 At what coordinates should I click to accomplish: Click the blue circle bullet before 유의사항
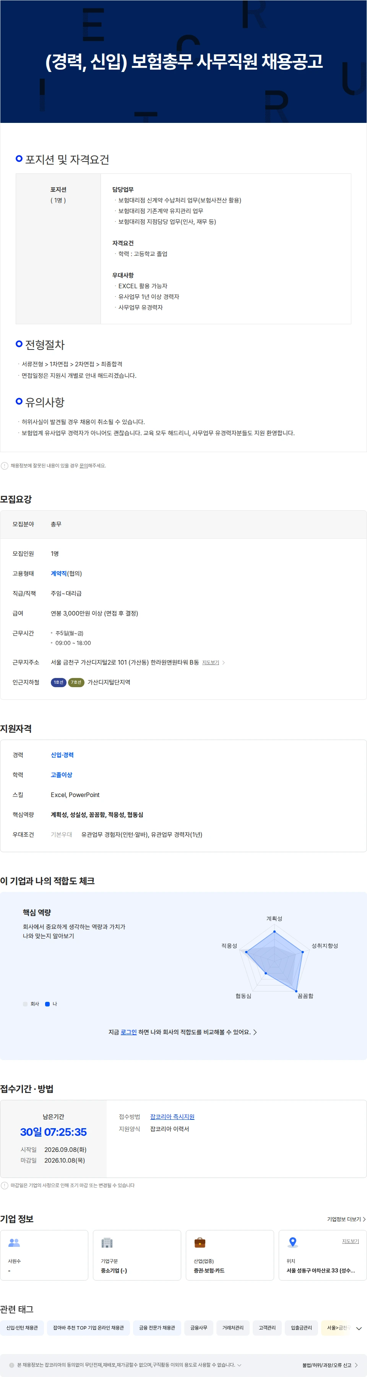[x=19, y=401]
